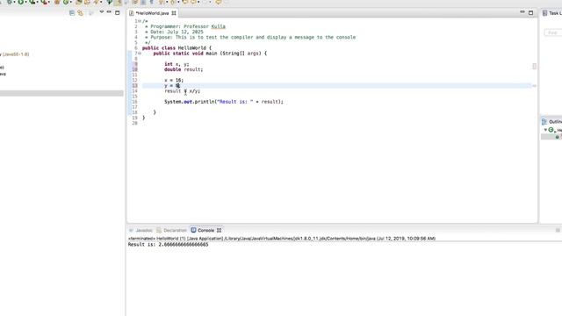Image resolution: width=562 pixels, height=316 pixels.
Task: Click Collapse All icon in Package Explorer
Action: 72,13
